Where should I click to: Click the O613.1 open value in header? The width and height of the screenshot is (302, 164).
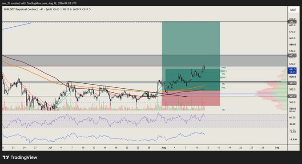pos(57,9)
